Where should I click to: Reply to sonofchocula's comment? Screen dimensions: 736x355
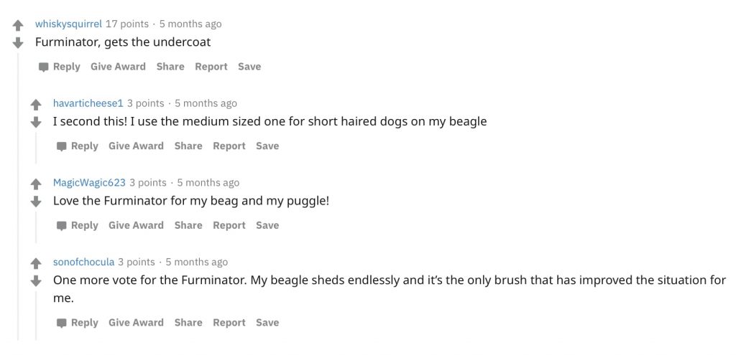[78, 323]
